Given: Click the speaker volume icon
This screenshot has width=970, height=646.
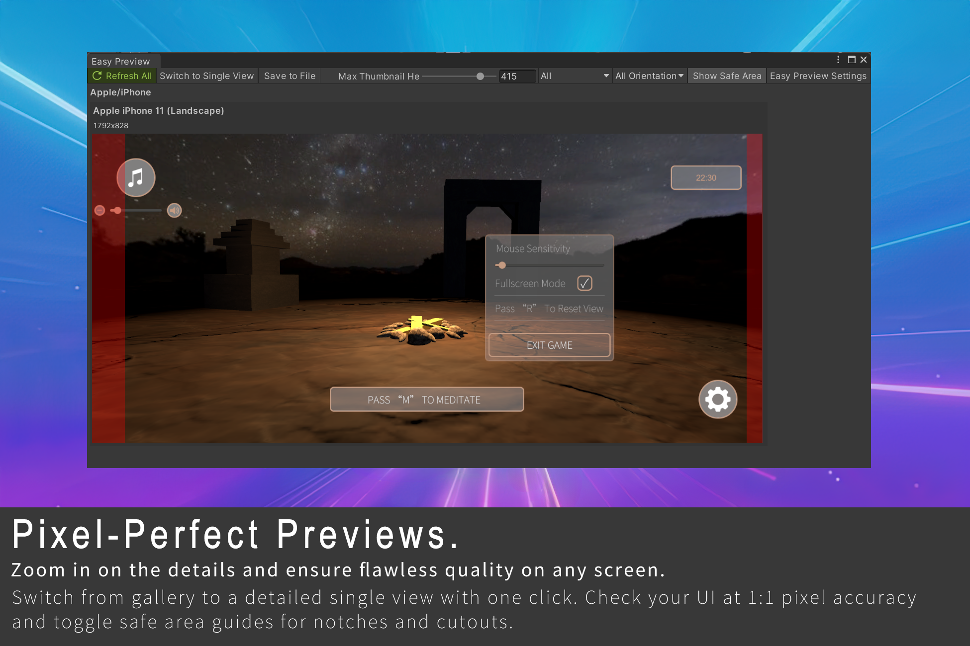Looking at the screenshot, I should tap(175, 210).
